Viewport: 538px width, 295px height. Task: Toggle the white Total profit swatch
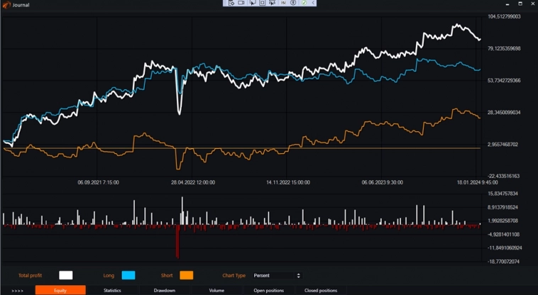point(65,275)
